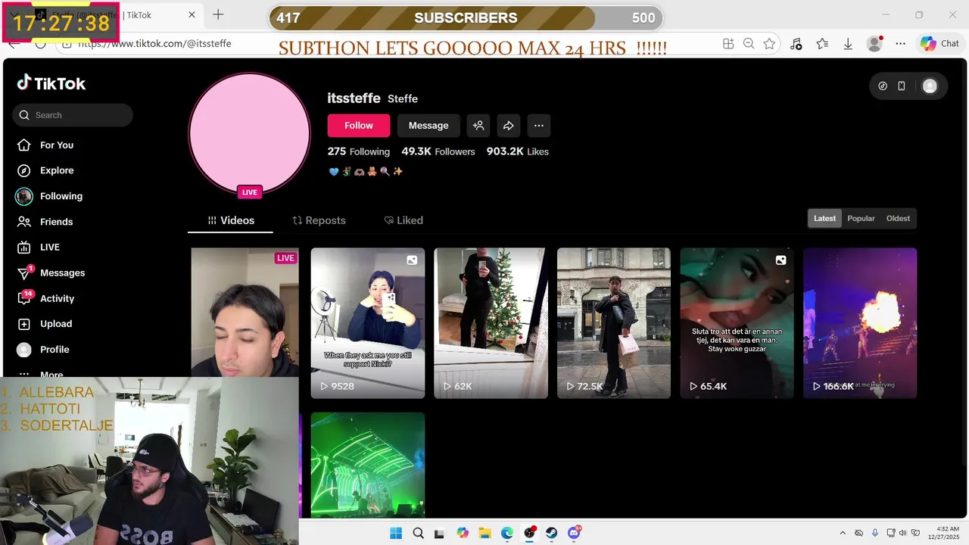969x545 pixels.
Task: Share the itssteffe profile
Action: pos(509,126)
